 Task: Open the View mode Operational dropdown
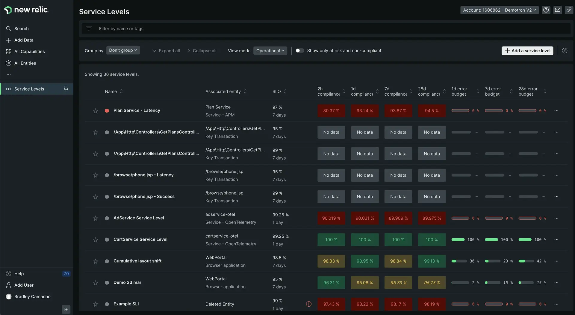270,51
